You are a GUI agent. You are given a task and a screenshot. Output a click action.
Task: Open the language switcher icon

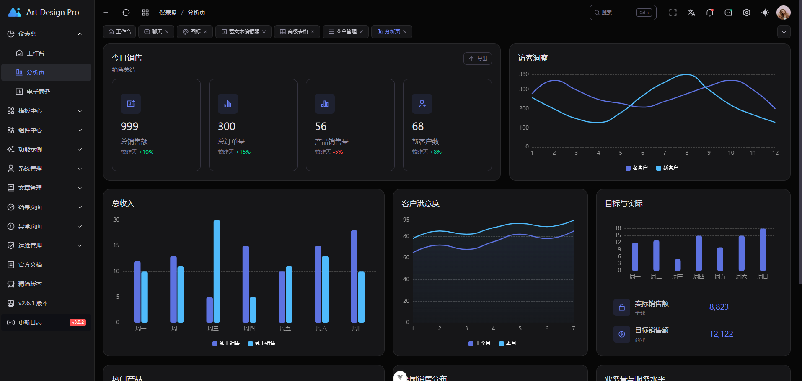click(x=691, y=13)
